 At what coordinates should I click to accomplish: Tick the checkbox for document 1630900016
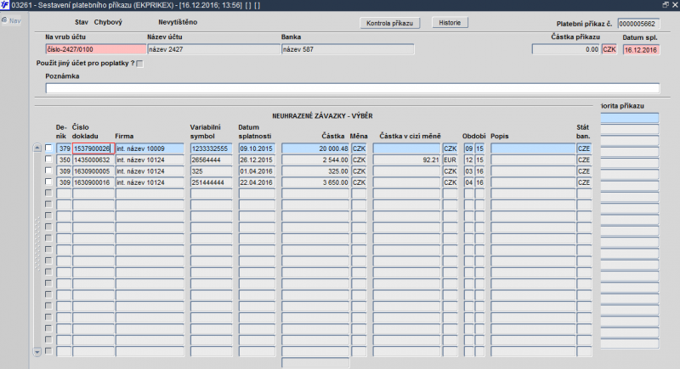coord(48,182)
